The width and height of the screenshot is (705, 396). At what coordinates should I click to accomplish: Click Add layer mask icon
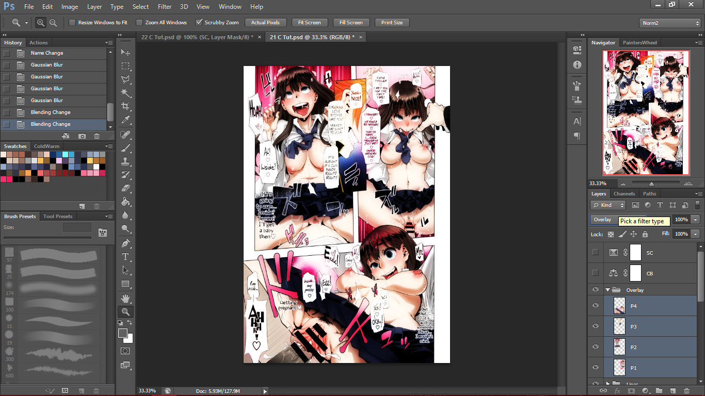tap(631, 391)
